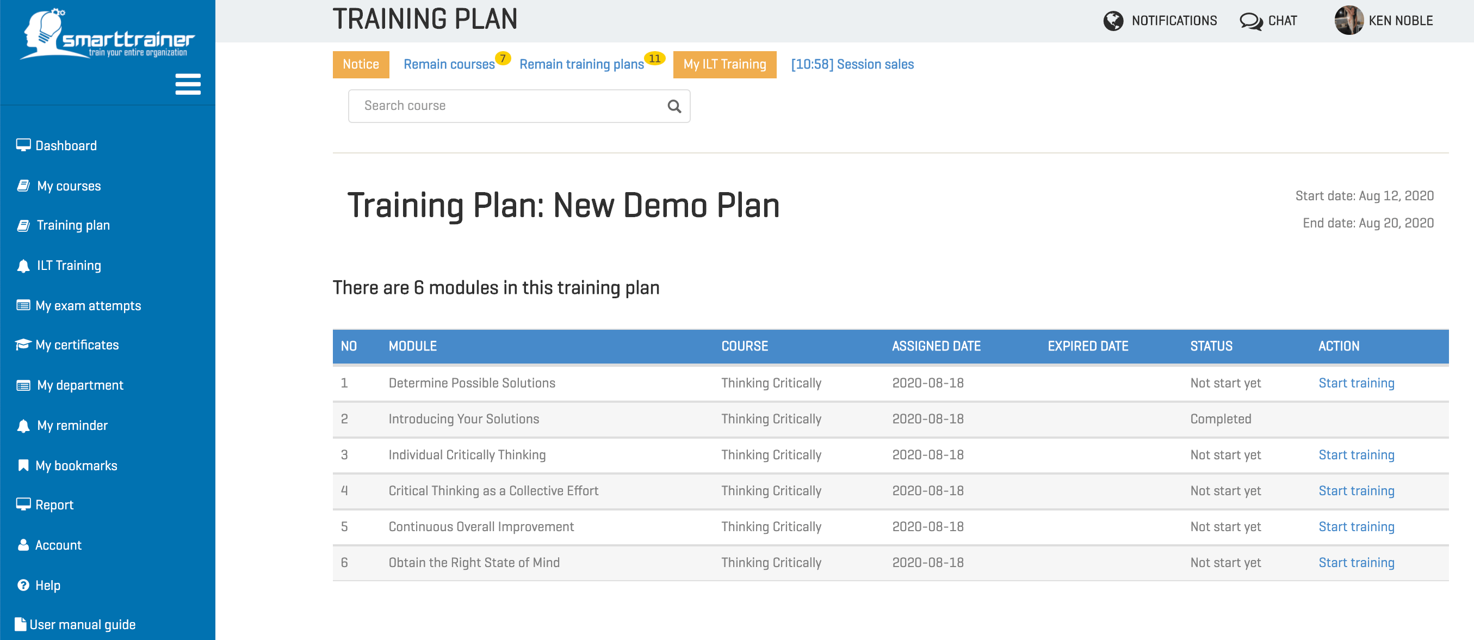Click the ACTION column header
This screenshot has height=640, width=1474.
[1339, 346]
